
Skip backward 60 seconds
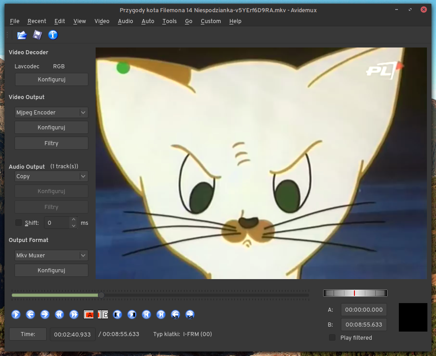175,314
